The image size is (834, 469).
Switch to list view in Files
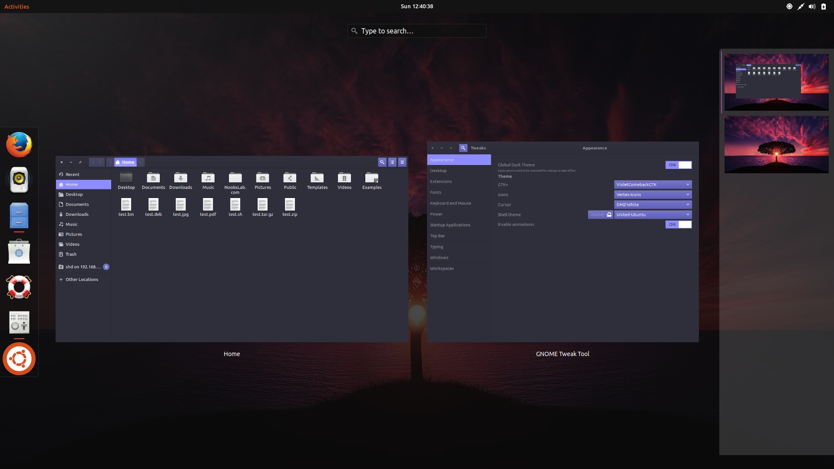click(392, 162)
